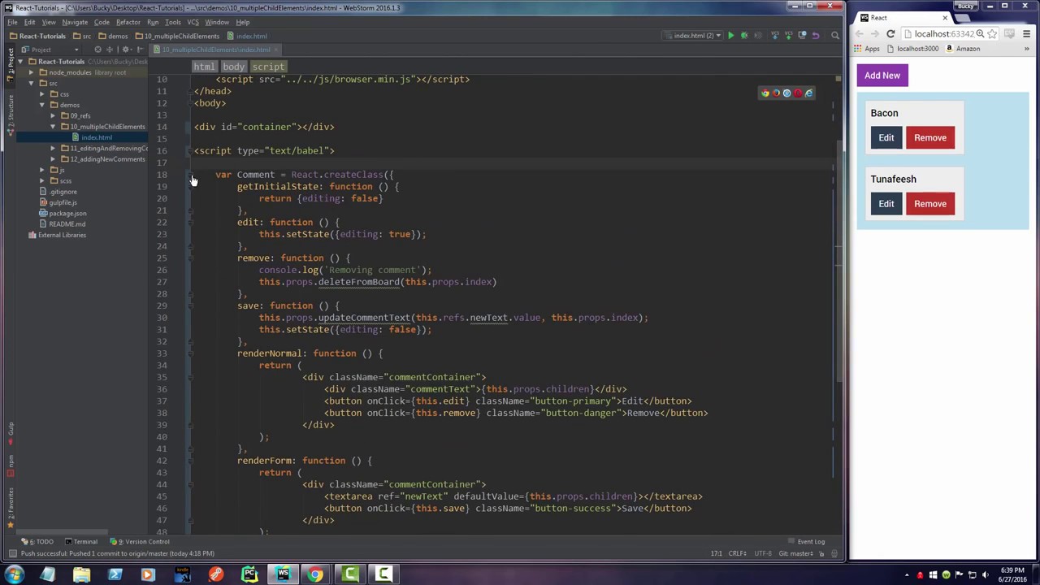Viewport: 1040px width, 585px height.
Task: Open Chrome Apps shortcut
Action: [868, 49]
